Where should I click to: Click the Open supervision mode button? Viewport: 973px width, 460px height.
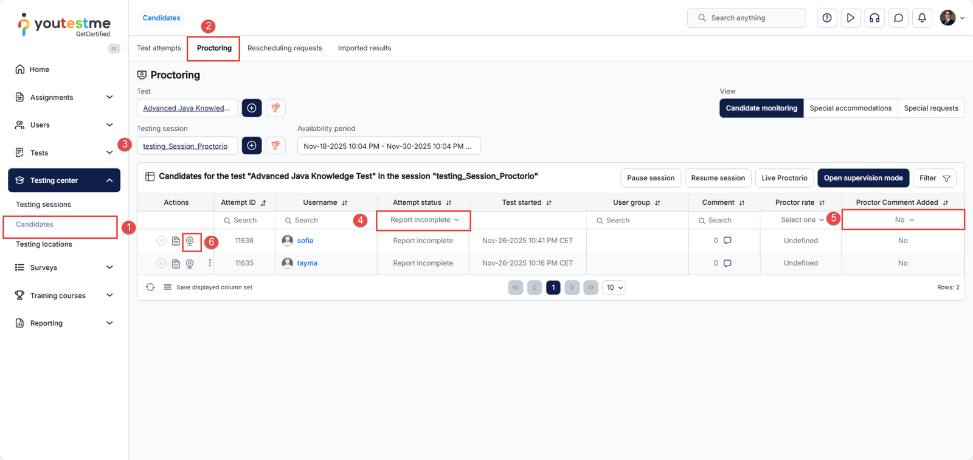pyautogui.click(x=862, y=178)
